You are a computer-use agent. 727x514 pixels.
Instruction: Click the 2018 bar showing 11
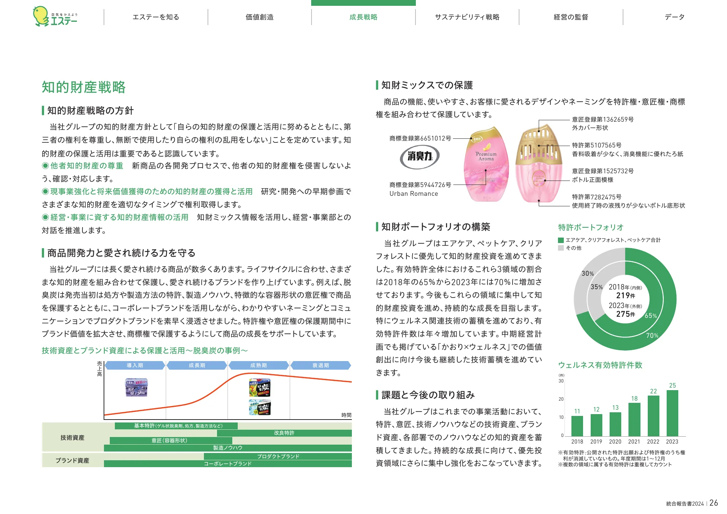[x=577, y=426]
